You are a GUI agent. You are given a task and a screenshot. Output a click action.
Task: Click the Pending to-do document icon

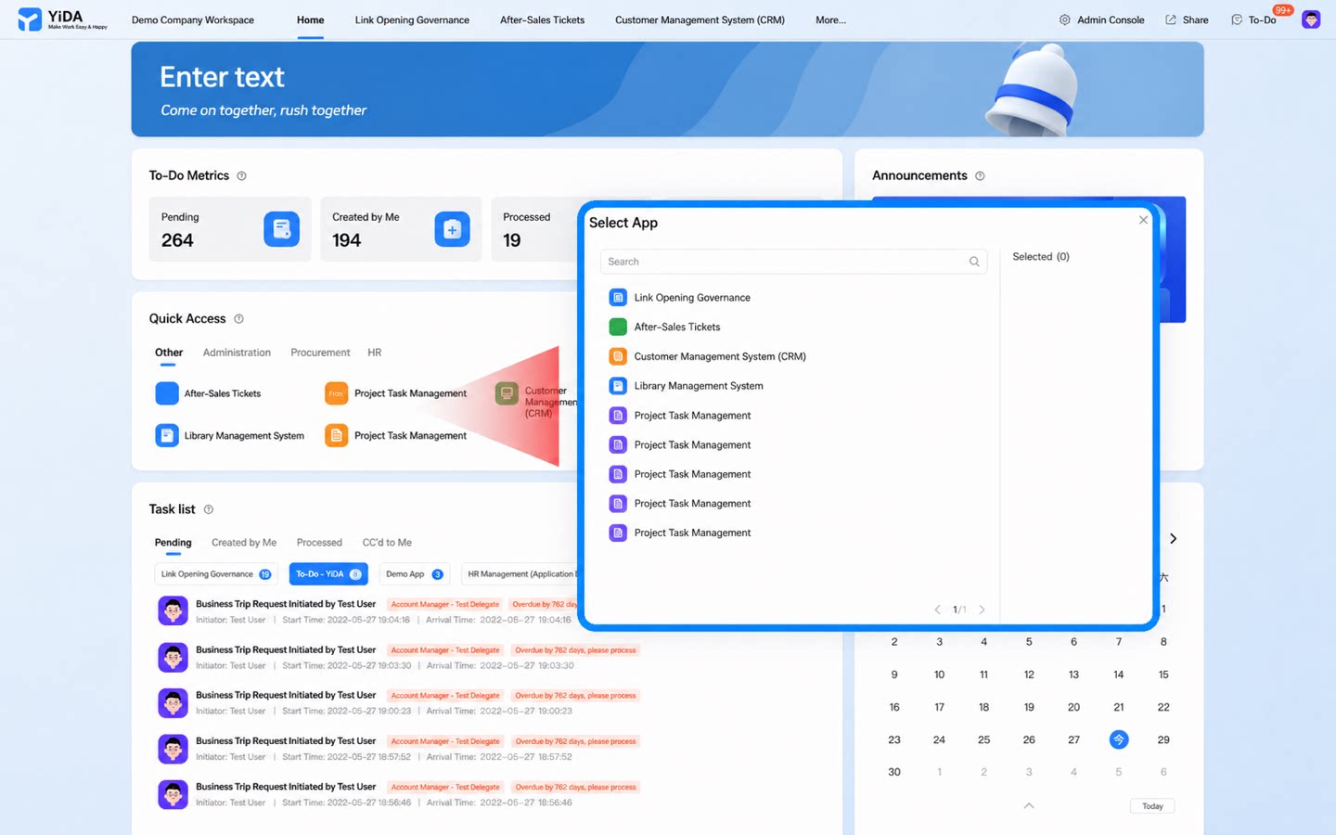click(x=281, y=229)
